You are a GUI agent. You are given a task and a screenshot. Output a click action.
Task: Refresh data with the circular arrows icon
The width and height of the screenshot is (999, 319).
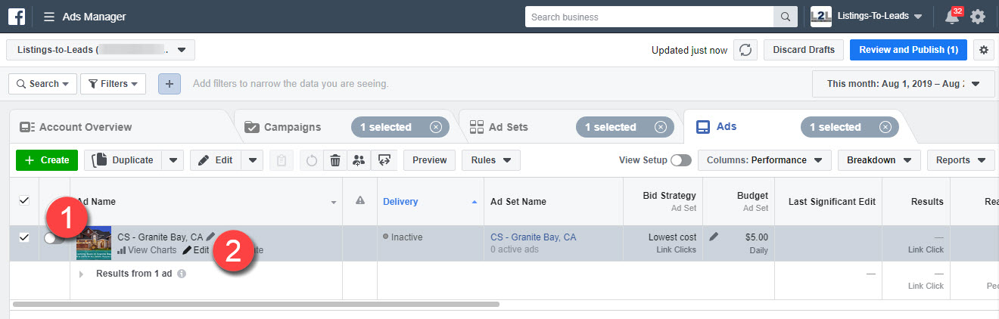(x=745, y=50)
